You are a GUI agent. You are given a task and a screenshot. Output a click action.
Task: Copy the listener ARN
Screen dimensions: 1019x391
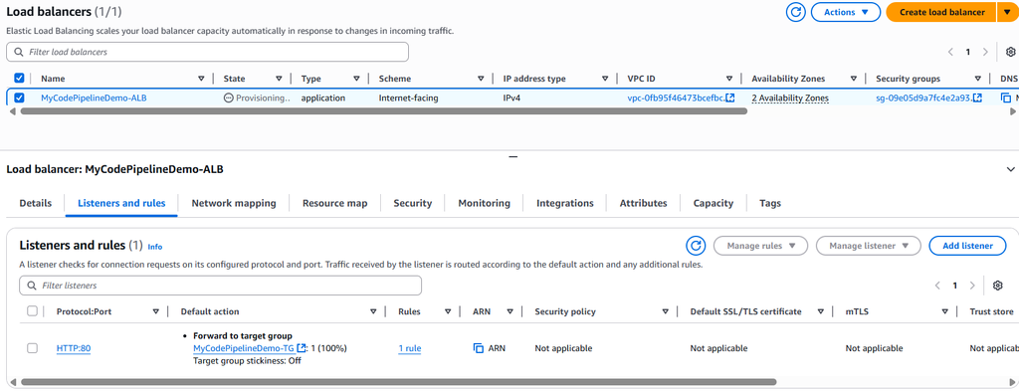(479, 348)
